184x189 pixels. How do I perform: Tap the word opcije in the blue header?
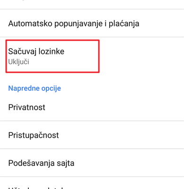click(51, 88)
